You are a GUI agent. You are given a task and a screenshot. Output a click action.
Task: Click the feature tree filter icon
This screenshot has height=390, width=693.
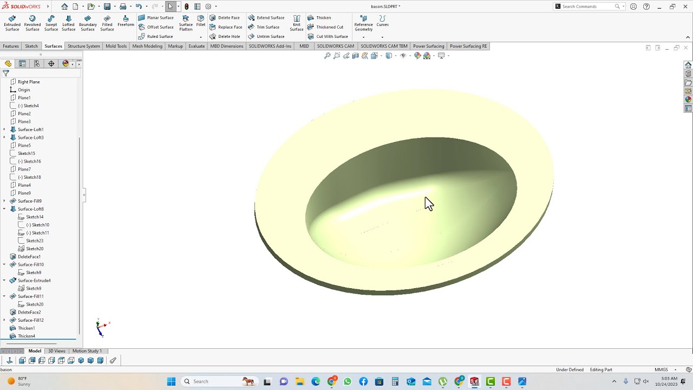point(6,73)
